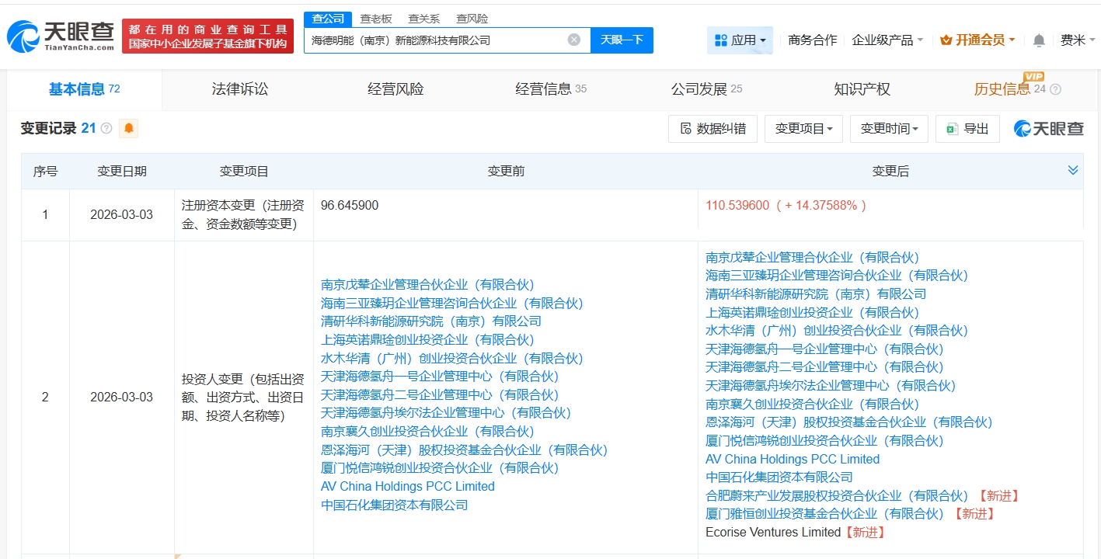Click the info icon next to 变更记录 21
The width and height of the screenshot is (1101, 559).
click(106, 128)
